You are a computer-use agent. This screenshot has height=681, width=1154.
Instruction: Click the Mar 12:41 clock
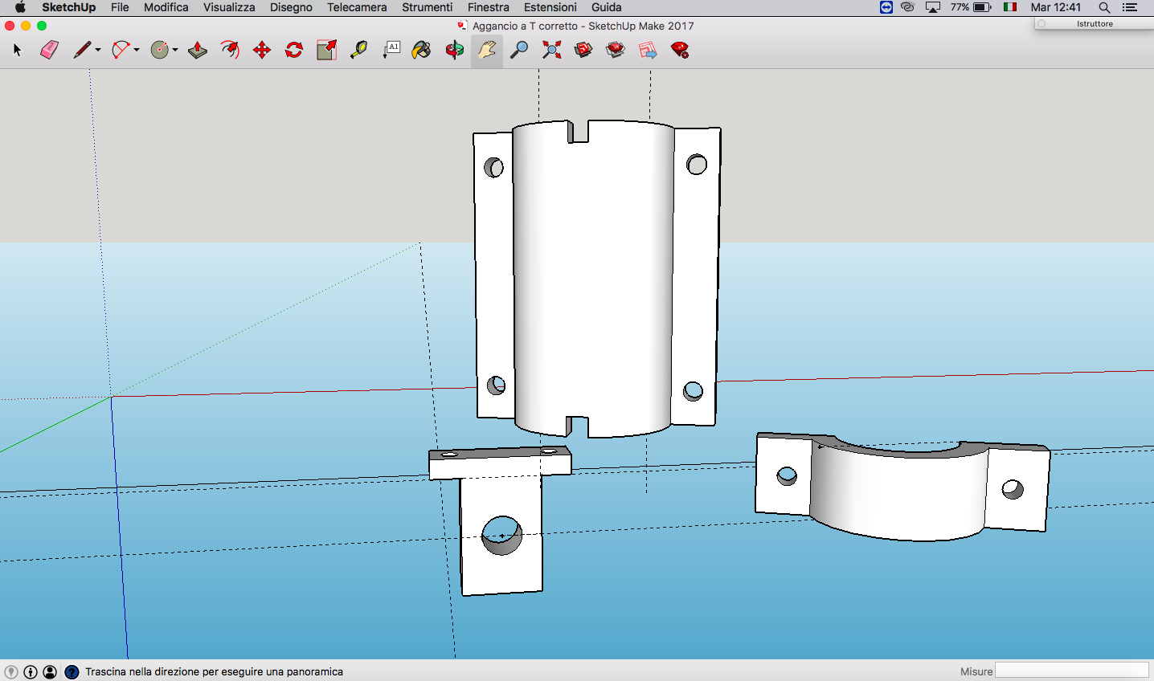click(1056, 7)
